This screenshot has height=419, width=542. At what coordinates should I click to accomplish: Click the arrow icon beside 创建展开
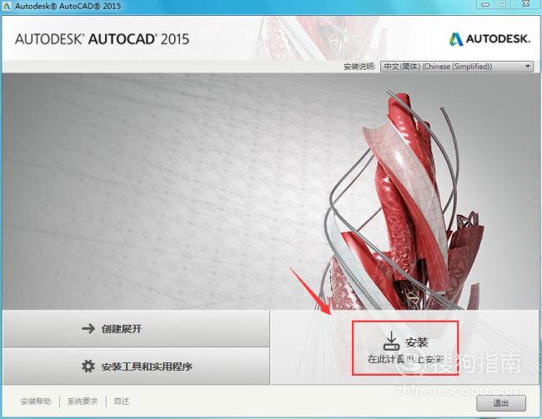88,328
